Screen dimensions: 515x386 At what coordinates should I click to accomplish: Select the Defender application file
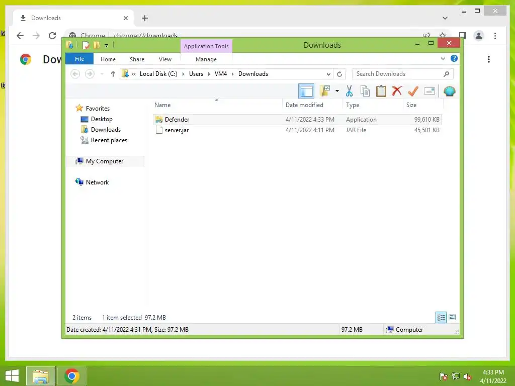pyautogui.click(x=297, y=120)
